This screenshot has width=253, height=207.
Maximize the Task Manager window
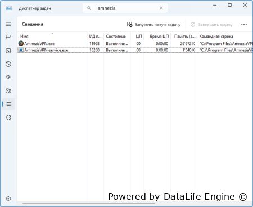point(229,5)
